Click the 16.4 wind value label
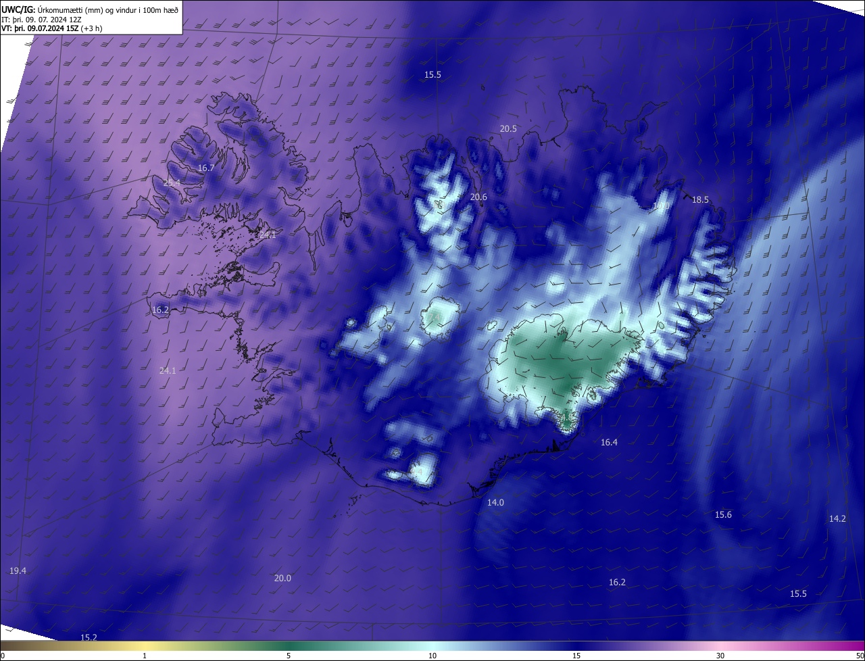This screenshot has height=661, width=865. point(609,442)
